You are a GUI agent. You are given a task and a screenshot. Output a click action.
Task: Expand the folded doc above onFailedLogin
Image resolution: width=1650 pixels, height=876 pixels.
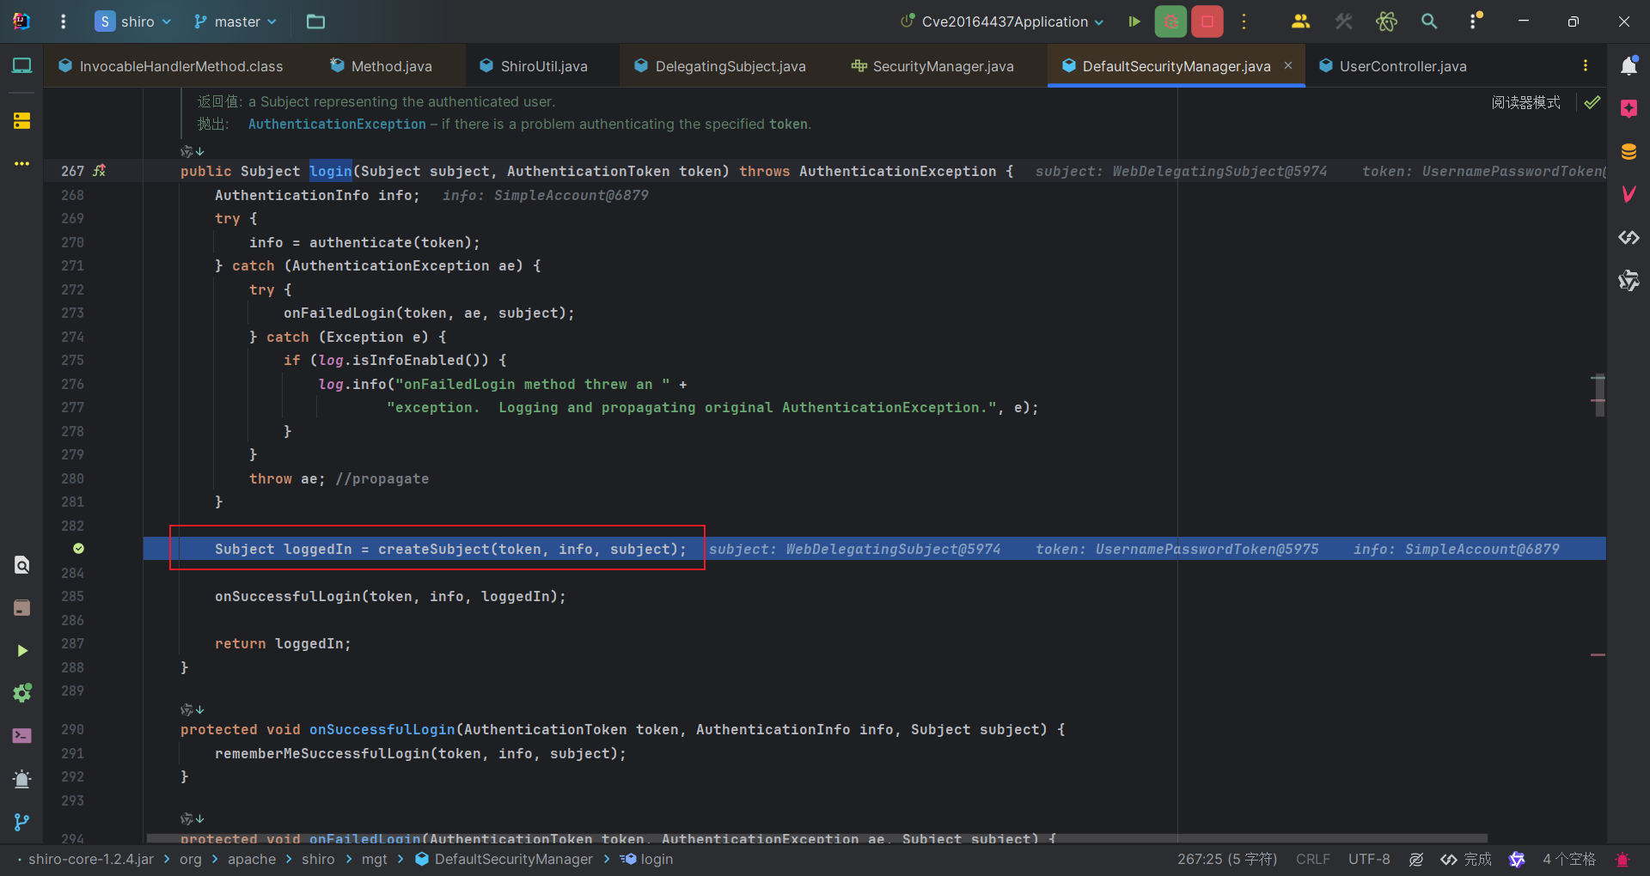(x=192, y=818)
